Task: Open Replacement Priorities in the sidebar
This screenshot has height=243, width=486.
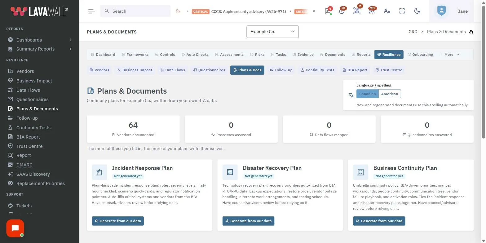Action: click(41, 183)
